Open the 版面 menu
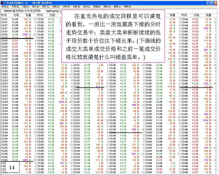 click(x=97, y=6)
